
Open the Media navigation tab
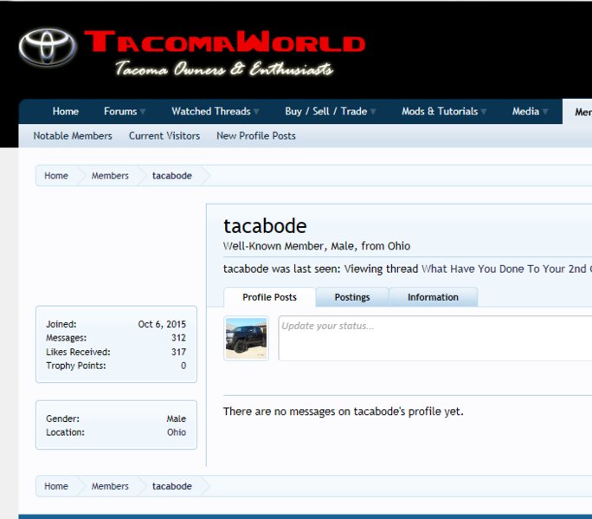525,112
